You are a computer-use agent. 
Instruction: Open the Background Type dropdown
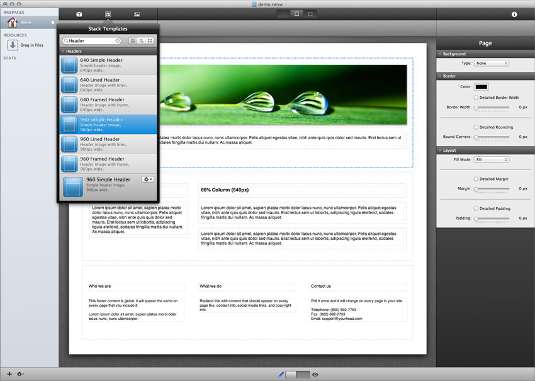tap(492, 63)
